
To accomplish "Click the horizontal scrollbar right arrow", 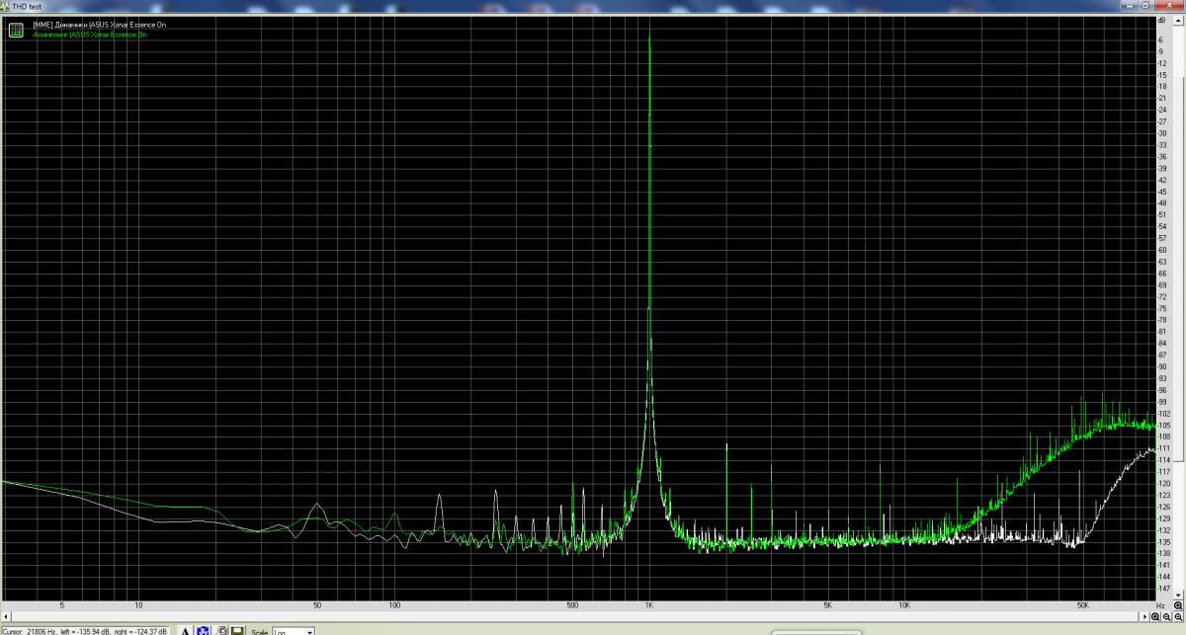I will click(x=1144, y=617).
